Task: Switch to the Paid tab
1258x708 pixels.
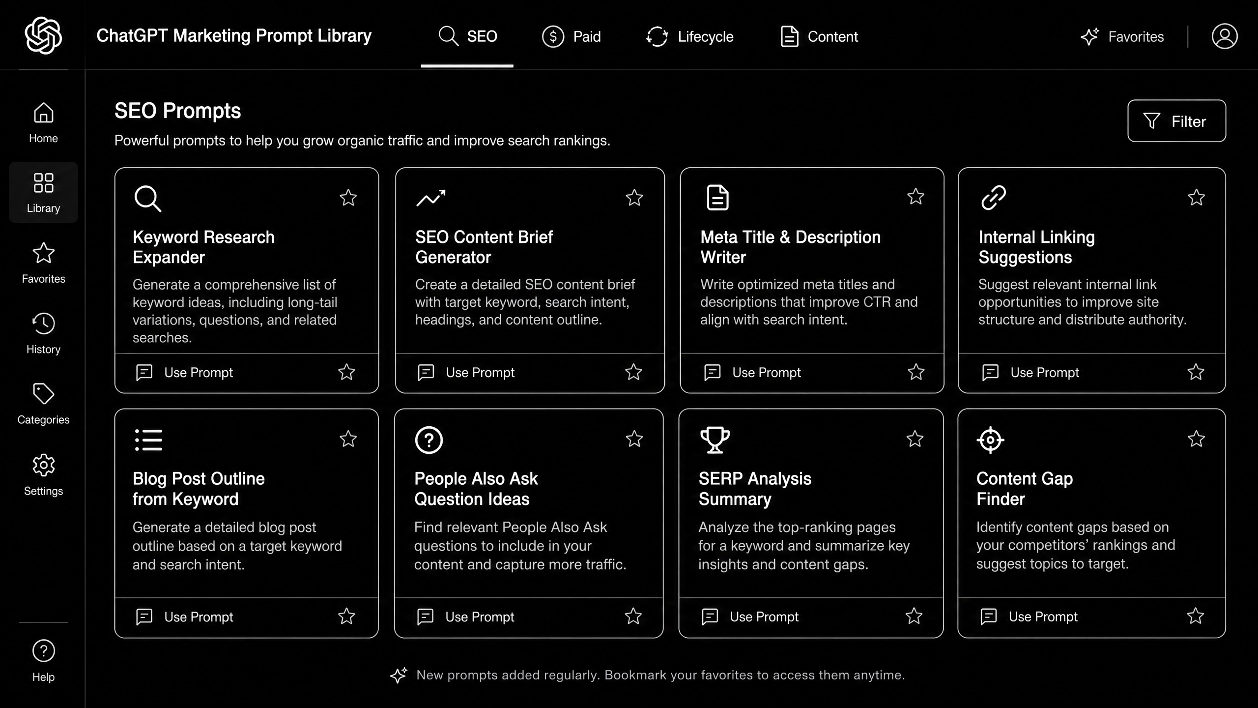Action: 571,36
